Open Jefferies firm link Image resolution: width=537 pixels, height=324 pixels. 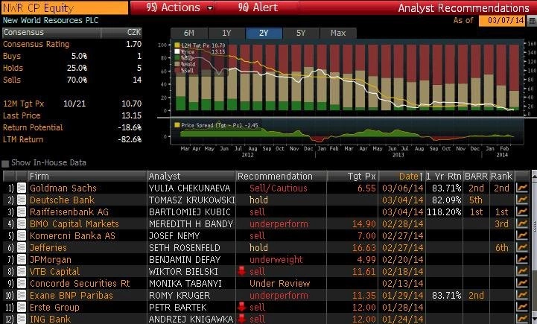[48, 247]
